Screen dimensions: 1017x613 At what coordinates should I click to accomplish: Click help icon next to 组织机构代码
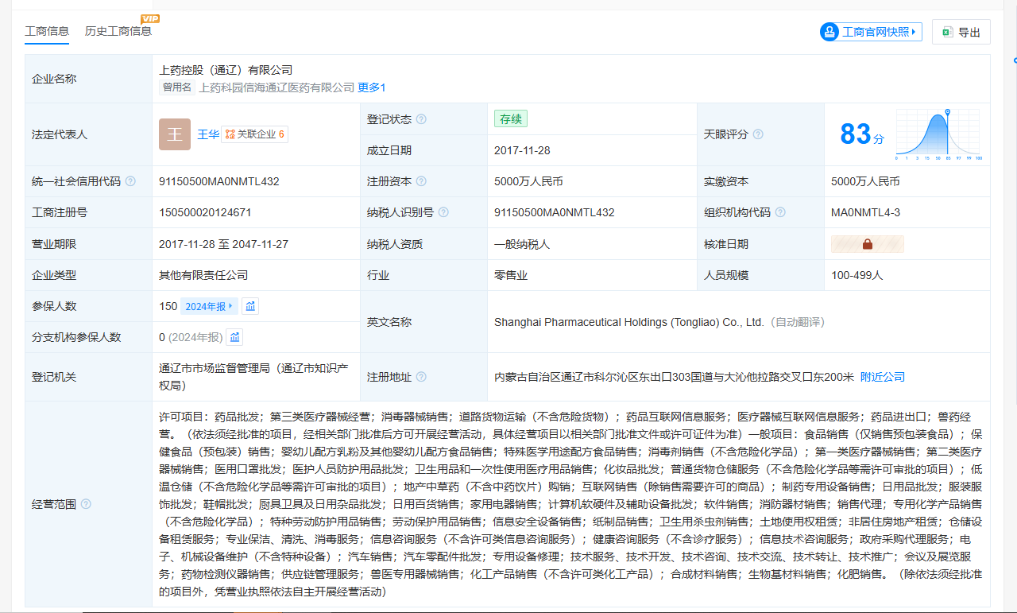(x=780, y=212)
